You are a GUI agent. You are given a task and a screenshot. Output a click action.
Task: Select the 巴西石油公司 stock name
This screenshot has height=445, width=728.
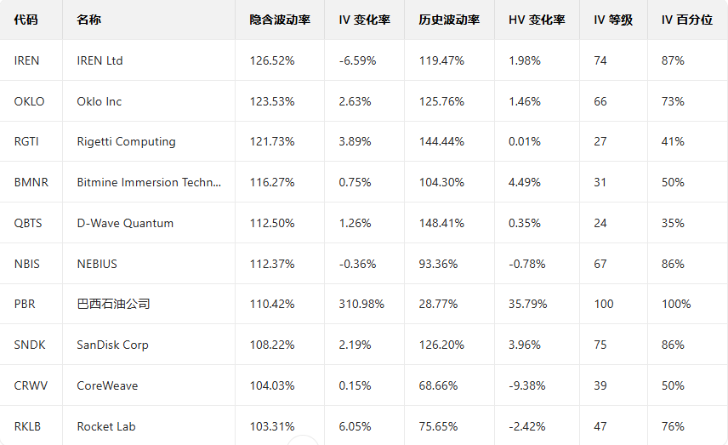tap(113, 304)
